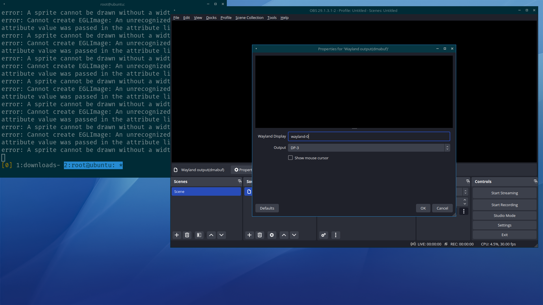Screen dimensions: 543x305
Task: Open advanced audio properties gears icon
Action: point(324,235)
